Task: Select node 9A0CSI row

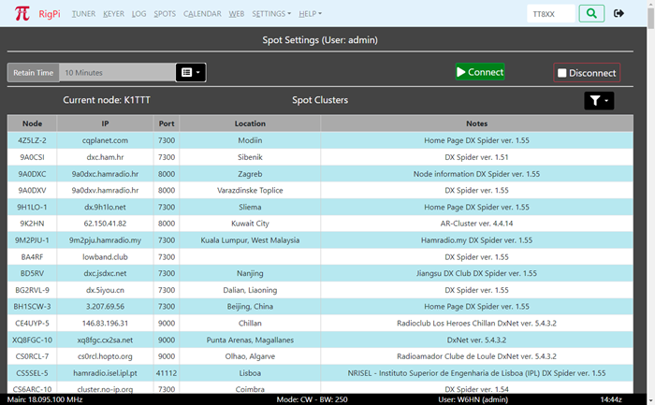Action: tap(320, 157)
